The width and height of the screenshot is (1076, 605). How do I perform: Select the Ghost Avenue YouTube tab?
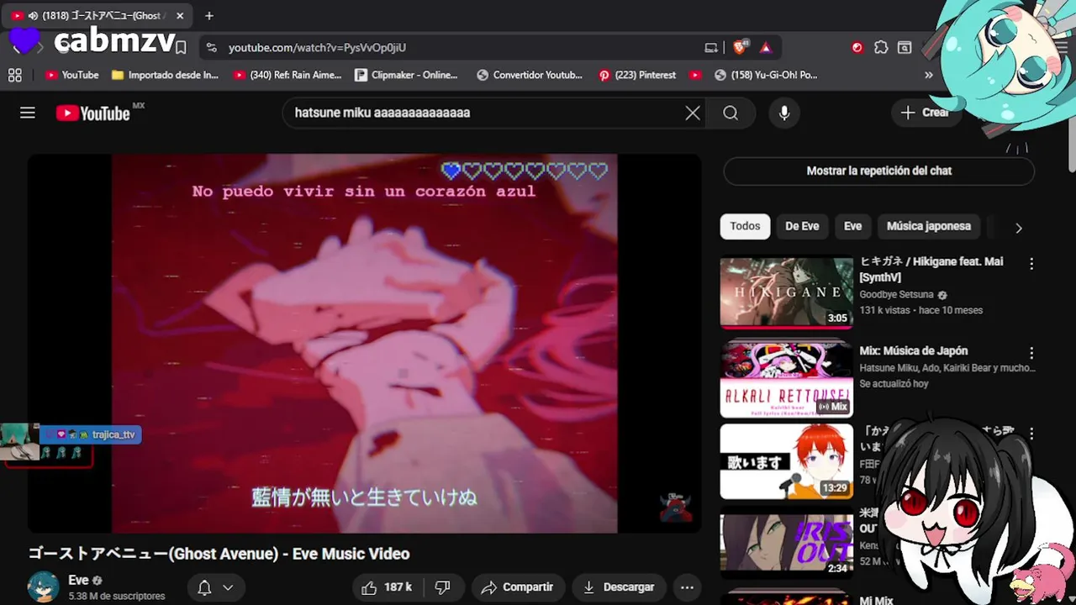96,15
